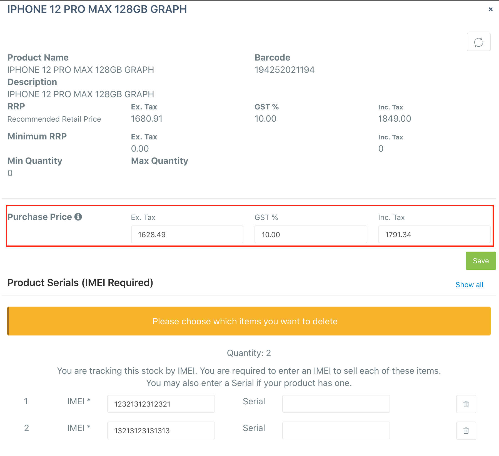Click the Quantity: 2 text
The width and height of the screenshot is (499, 456).
tap(249, 353)
